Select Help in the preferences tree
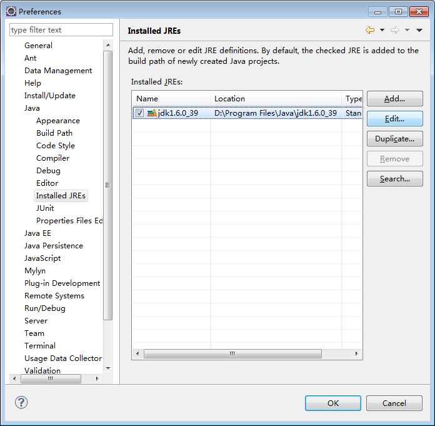 (32, 83)
